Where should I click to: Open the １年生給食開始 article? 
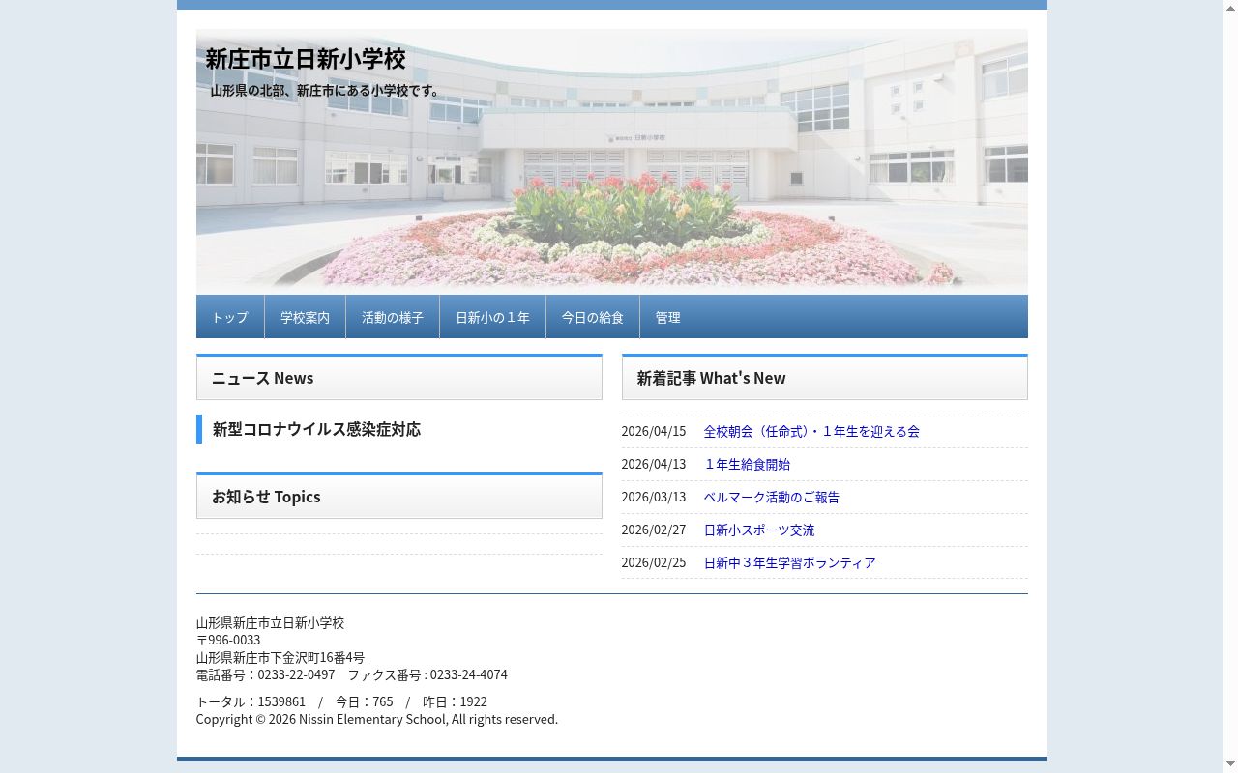[747, 464]
